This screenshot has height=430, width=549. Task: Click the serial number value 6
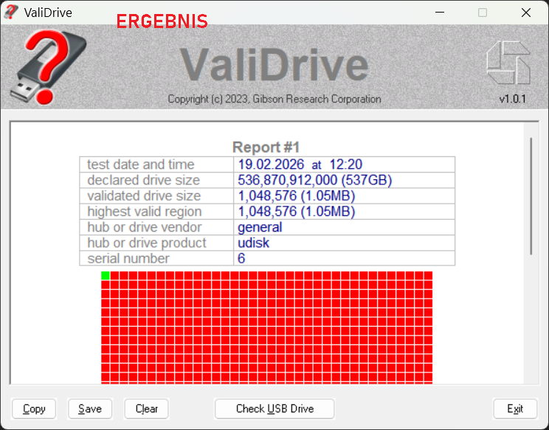241,259
